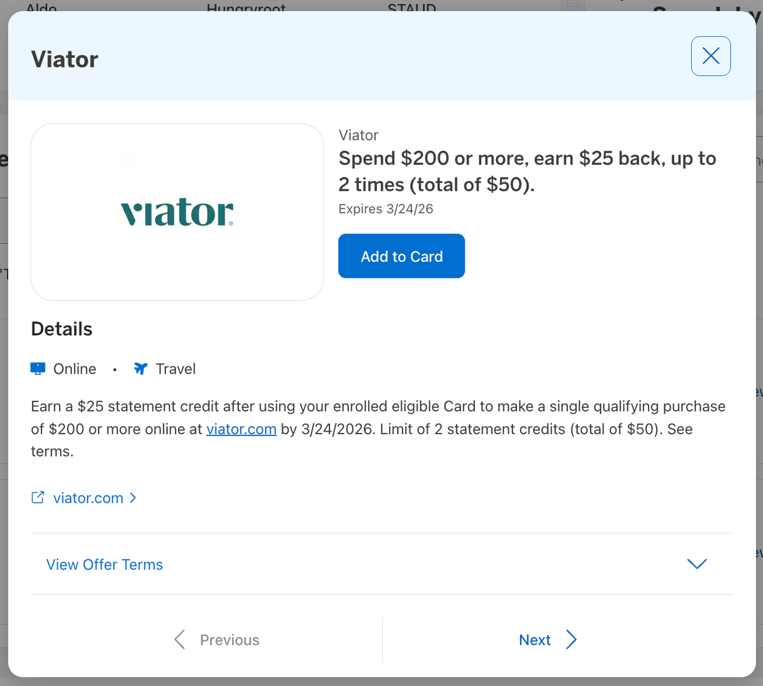
Task: Click the external link icon beside viator.com
Action: pos(38,497)
